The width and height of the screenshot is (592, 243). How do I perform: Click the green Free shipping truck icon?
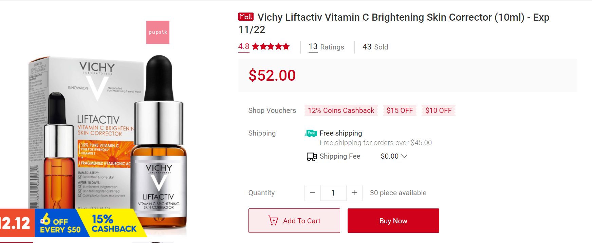(311, 133)
